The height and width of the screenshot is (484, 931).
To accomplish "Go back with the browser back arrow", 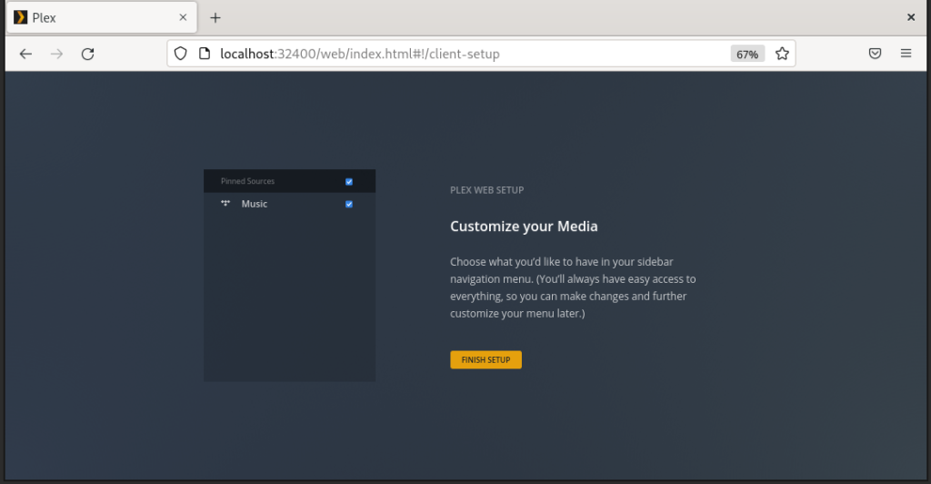I will (25, 54).
